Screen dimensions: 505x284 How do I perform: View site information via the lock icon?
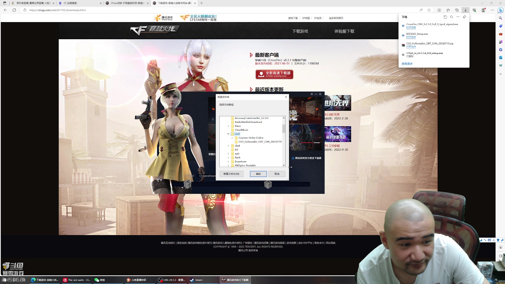coord(25,10)
